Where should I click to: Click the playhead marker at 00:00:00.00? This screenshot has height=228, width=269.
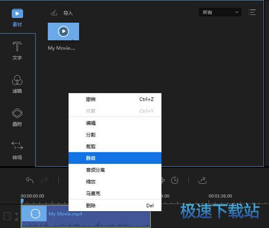pyautogui.click(x=22, y=201)
